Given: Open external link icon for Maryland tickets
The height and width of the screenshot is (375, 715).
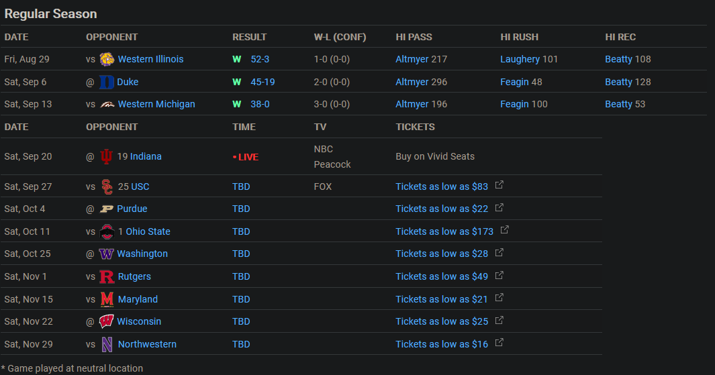Looking at the screenshot, I should tap(499, 298).
